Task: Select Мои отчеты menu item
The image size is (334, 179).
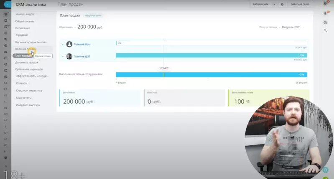Action: pyautogui.click(x=24, y=97)
